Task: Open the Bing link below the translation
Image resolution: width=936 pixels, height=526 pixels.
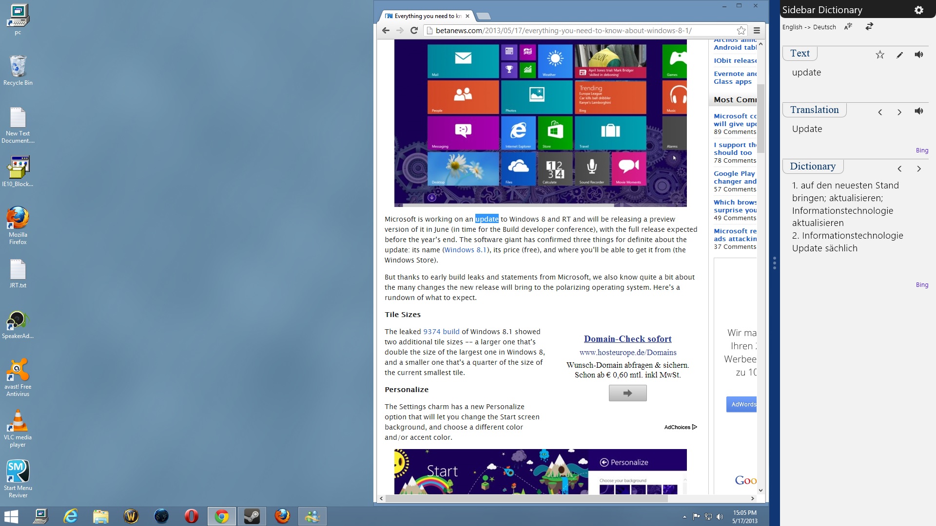Action: 921,150
